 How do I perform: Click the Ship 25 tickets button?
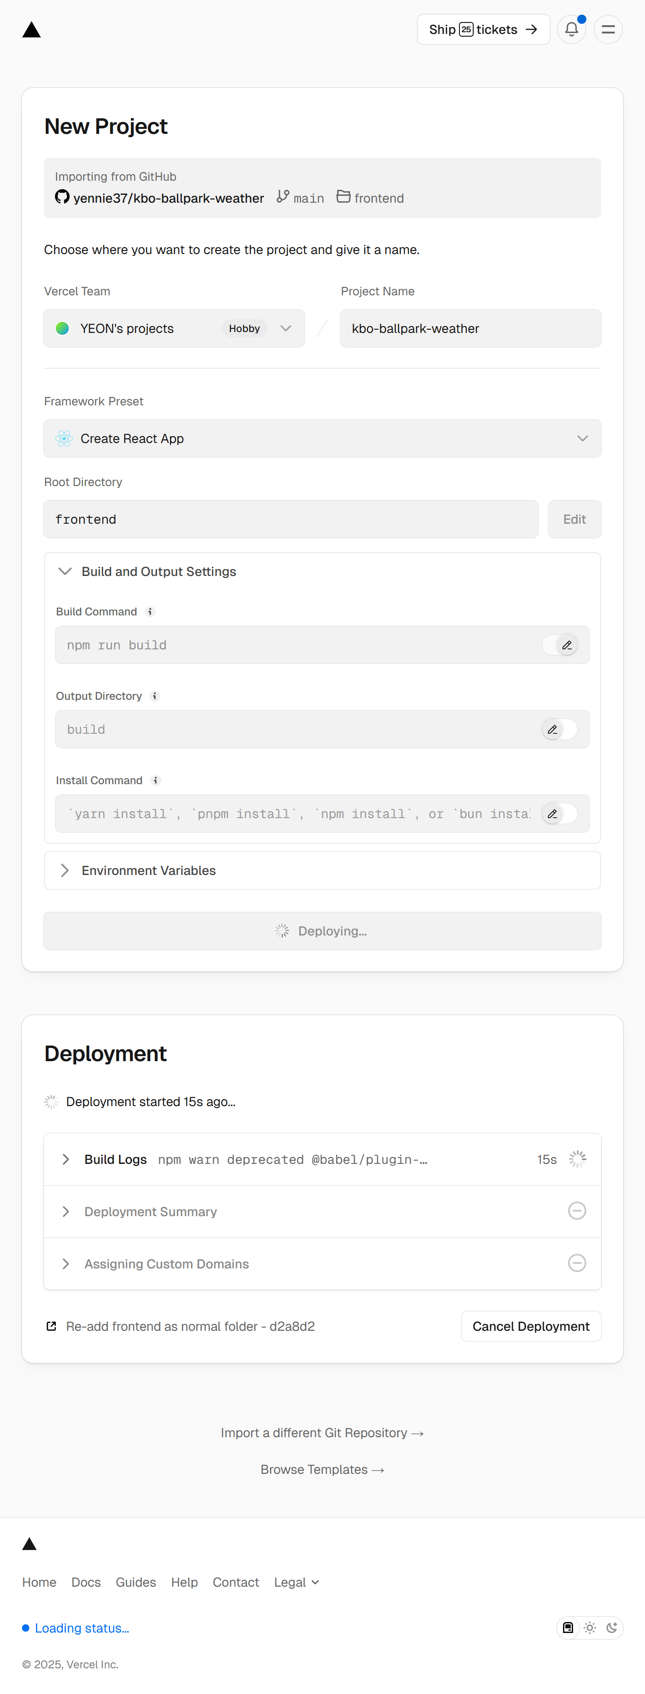pyautogui.click(x=483, y=29)
